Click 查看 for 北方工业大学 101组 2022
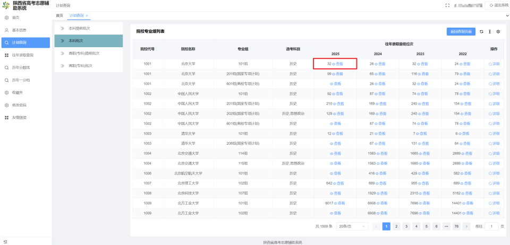 point(467,203)
